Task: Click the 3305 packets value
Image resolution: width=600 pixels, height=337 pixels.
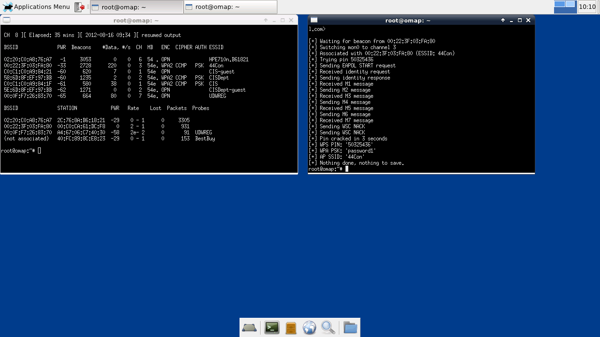Action: tap(184, 120)
